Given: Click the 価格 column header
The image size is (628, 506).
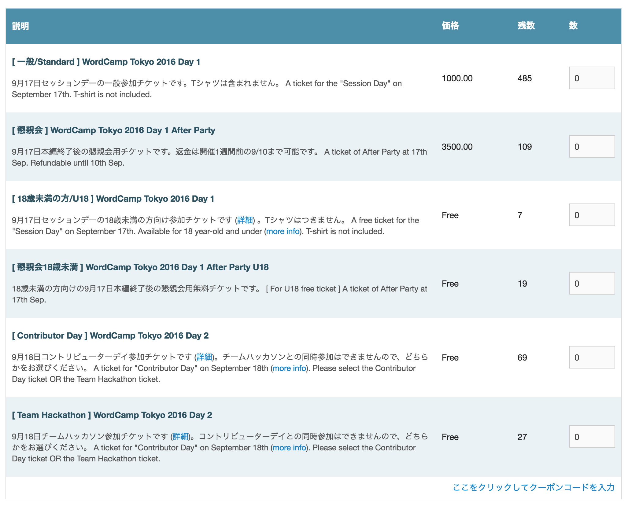Looking at the screenshot, I should coord(450,26).
